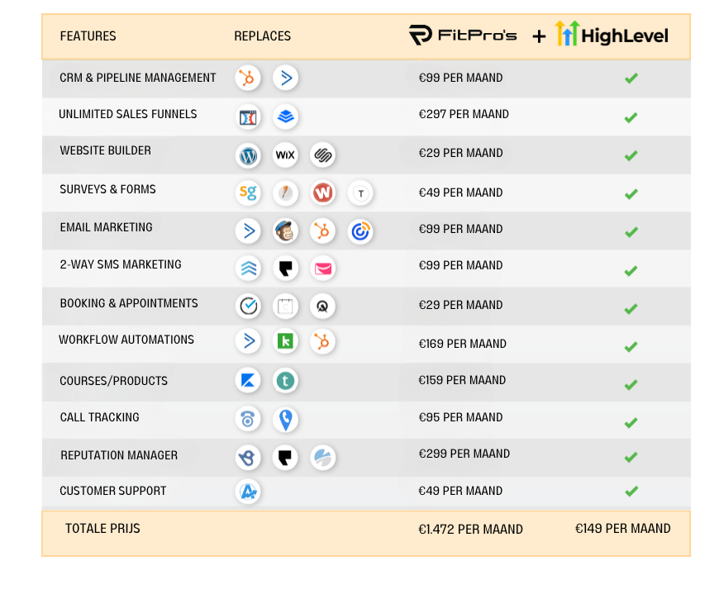Select the black icon in Reputation Manager row
Viewport: 719px width, 599px height.
pyautogui.click(x=285, y=458)
